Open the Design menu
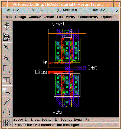 21,17
